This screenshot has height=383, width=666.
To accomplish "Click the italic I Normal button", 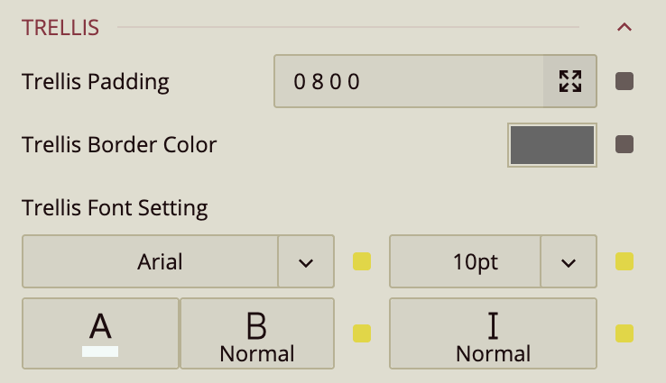I will coord(493,333).
